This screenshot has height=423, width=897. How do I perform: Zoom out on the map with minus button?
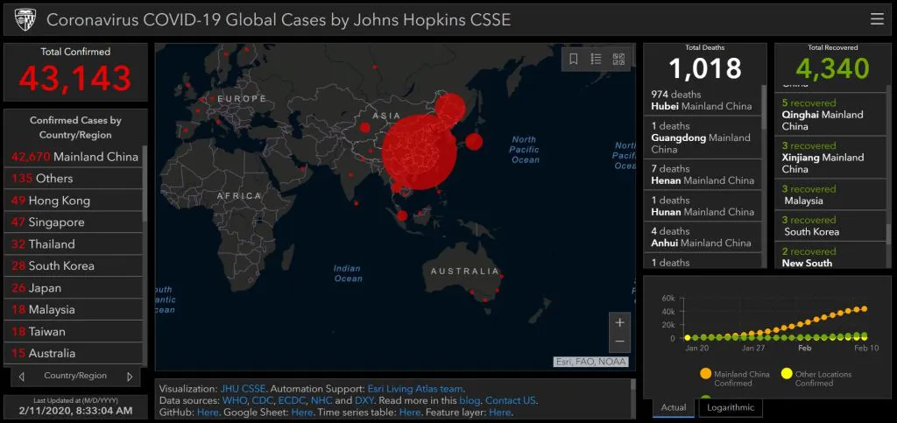tap(619, 342)
